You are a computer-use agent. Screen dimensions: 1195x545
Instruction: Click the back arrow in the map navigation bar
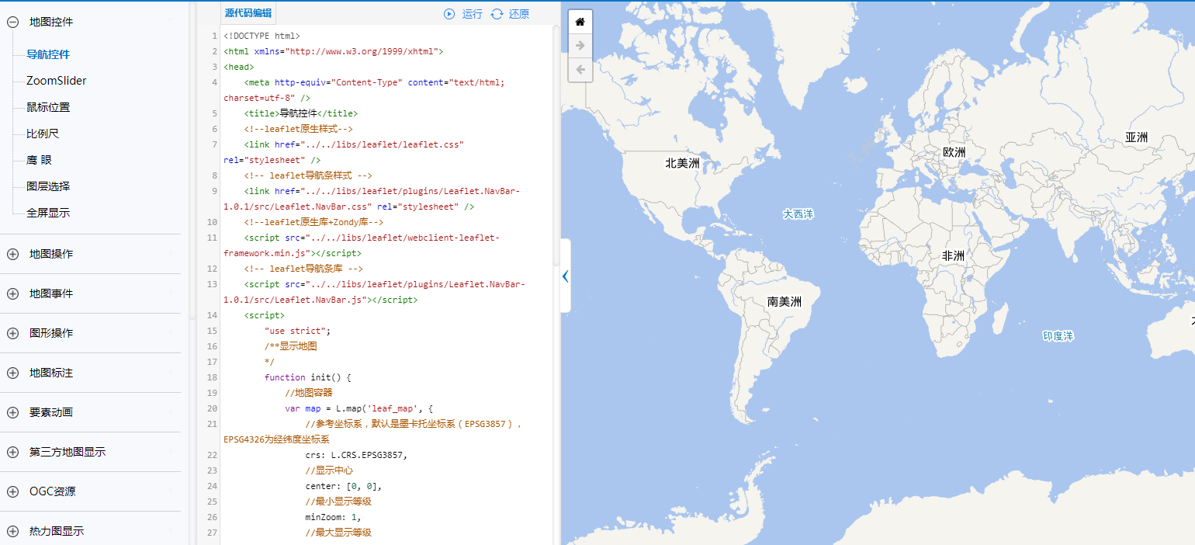pos(580,70)
